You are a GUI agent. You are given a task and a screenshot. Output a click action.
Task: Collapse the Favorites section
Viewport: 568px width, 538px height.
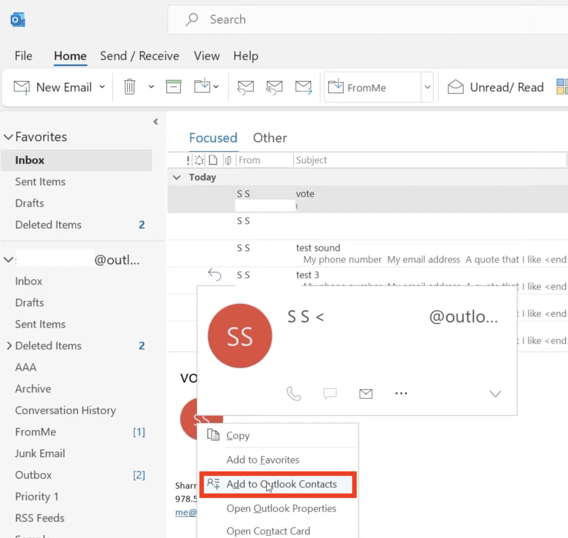[x=8, y=137]
